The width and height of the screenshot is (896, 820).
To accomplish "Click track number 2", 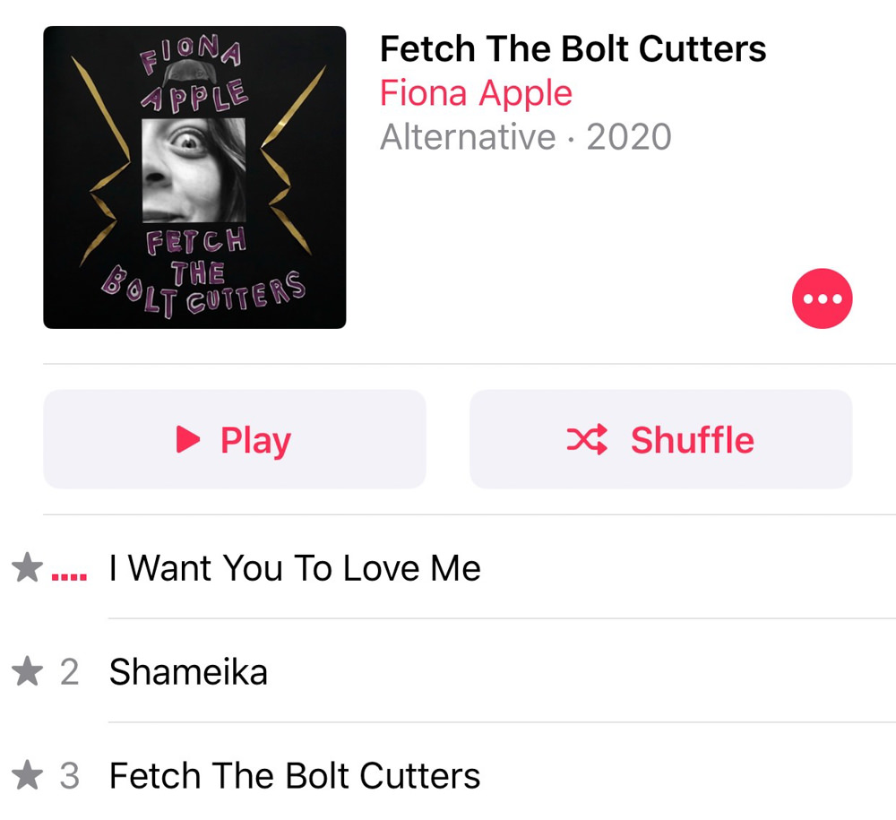I will (69, 672).
